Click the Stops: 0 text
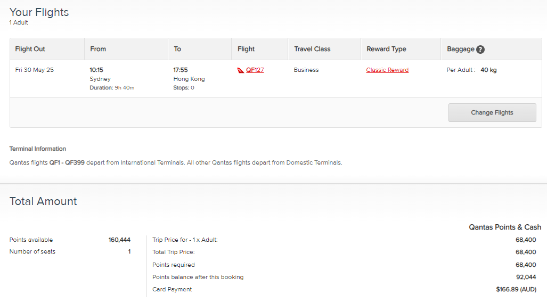547x302 pixels. [x=184, y=88]
